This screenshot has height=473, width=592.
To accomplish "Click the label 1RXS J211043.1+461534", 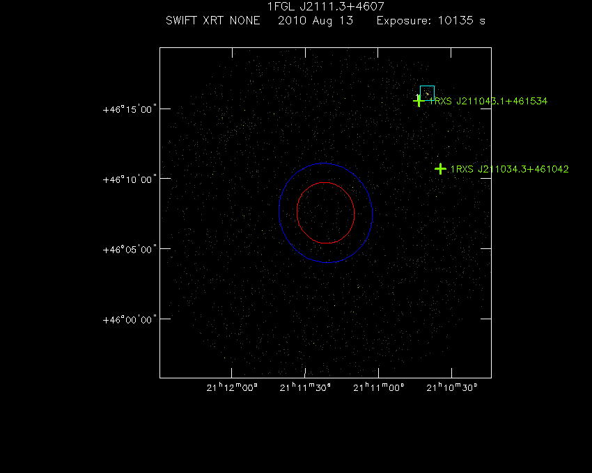I will click(488, 101).
